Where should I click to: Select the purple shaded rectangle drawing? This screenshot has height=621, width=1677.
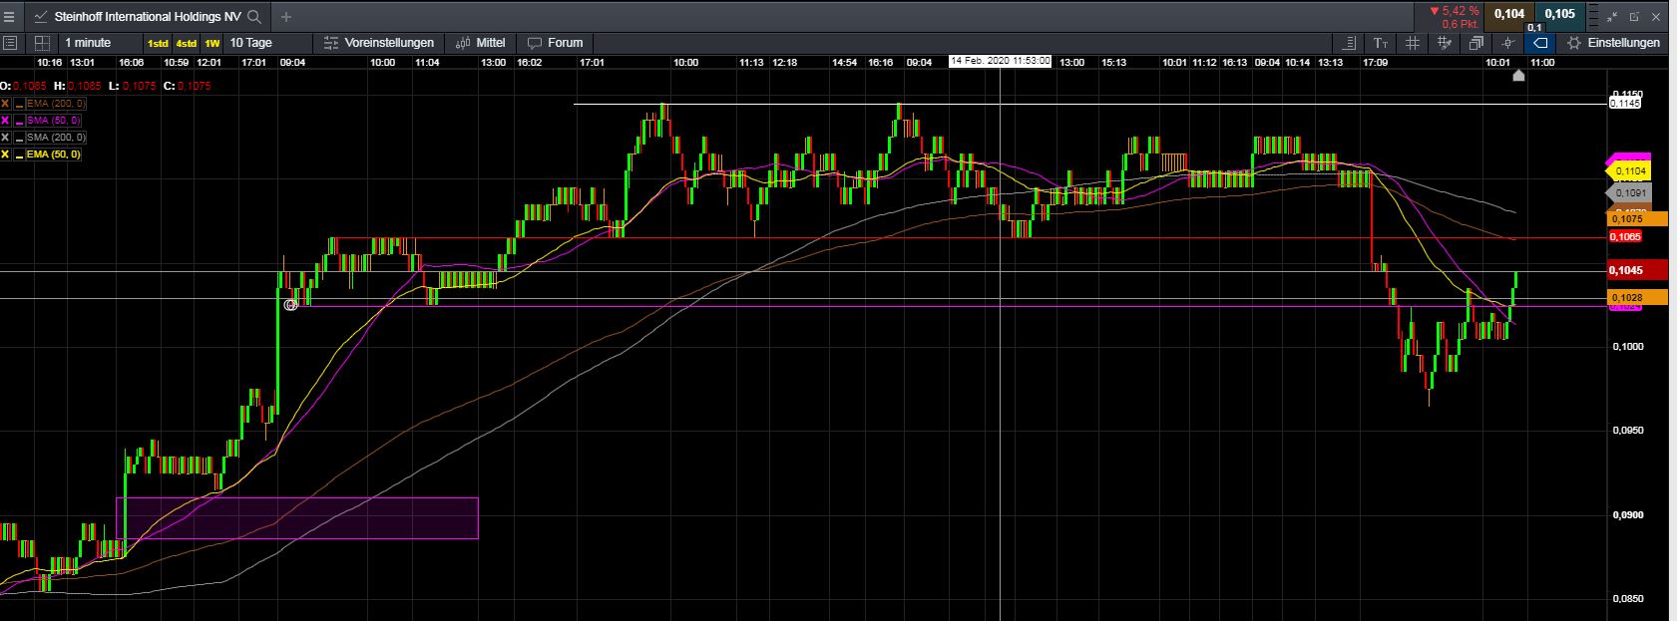point(297,517)
